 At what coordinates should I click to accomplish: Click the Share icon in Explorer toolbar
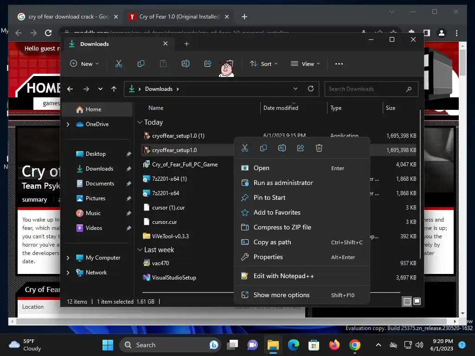tap(208, 64)
